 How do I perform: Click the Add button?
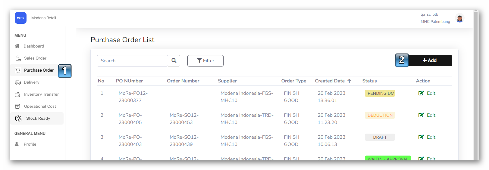[x=430, y=60]
